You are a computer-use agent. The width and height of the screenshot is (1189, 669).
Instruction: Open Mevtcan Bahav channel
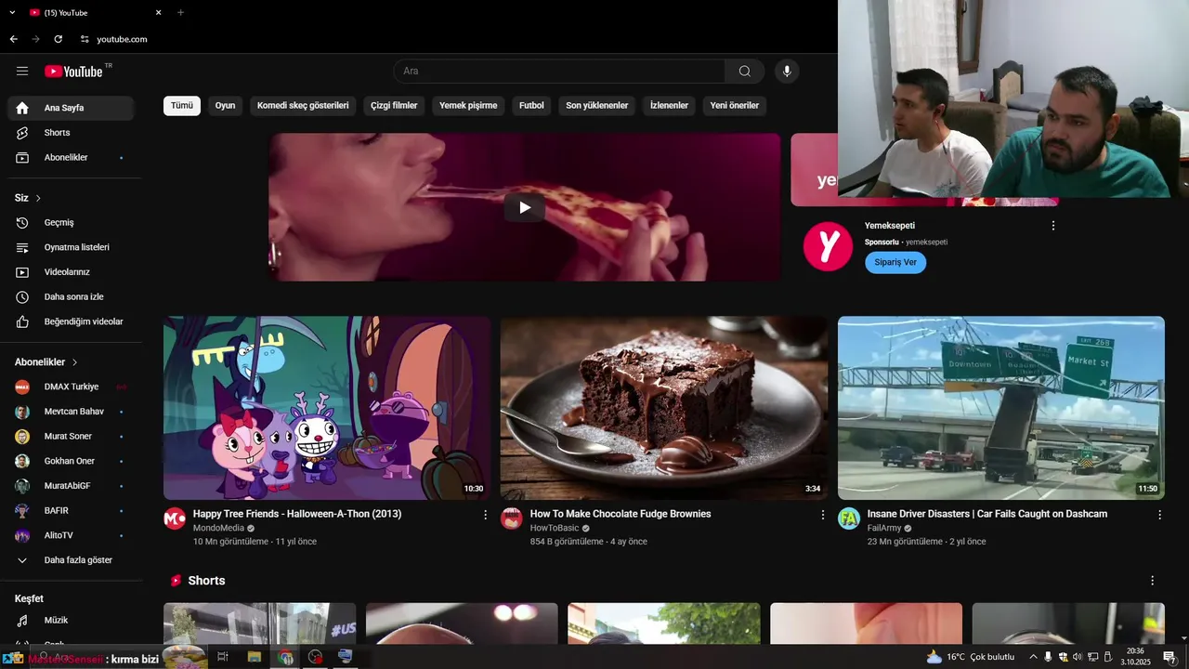pos(71,412)
